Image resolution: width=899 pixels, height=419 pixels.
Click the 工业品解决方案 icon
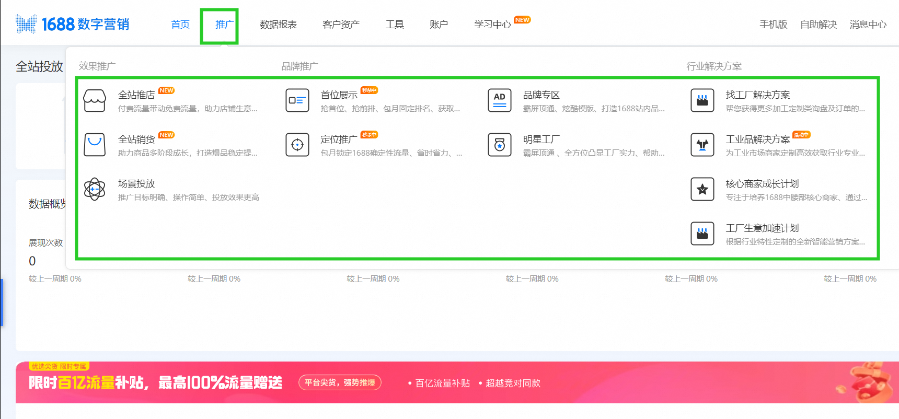click(x=702, y=145)
